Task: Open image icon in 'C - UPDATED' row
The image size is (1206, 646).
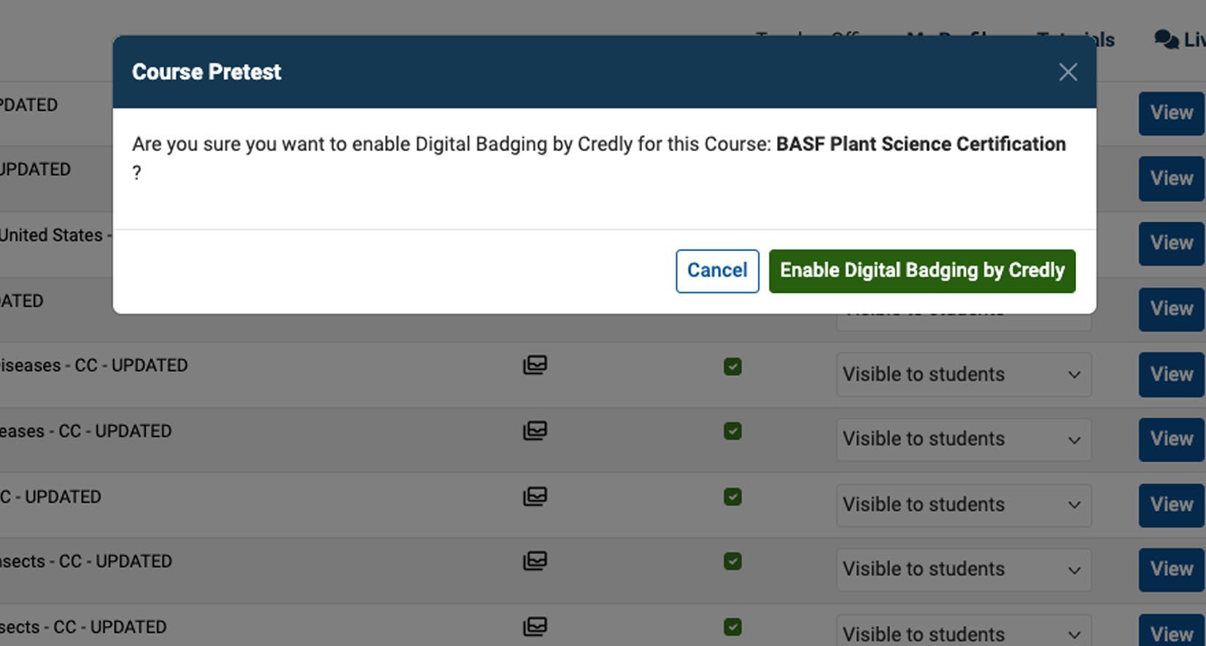Action: coord(535,496)
